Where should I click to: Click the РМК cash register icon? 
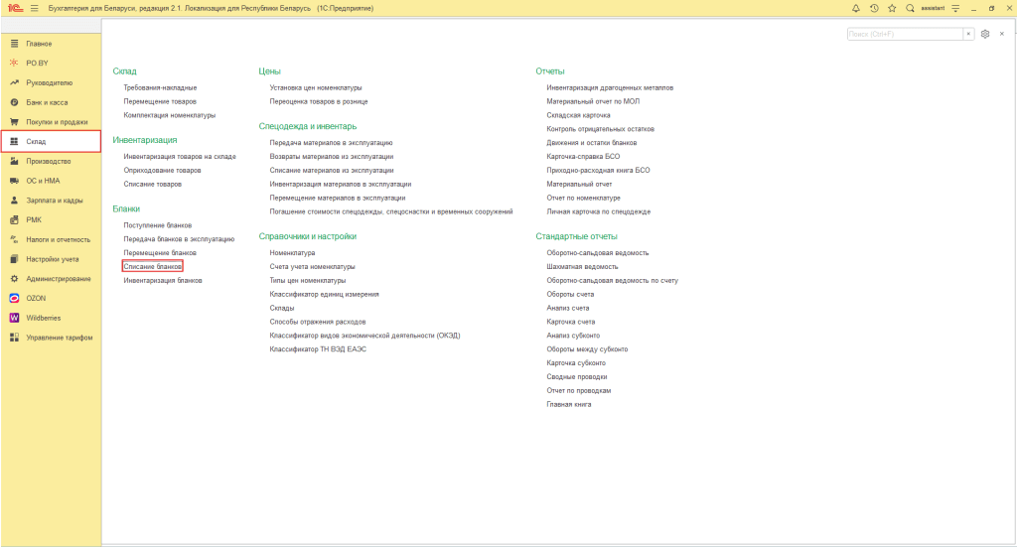click(x=14, y=219)
